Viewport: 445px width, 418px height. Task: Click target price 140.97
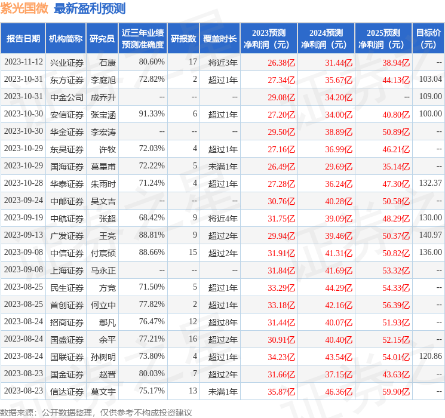(x=431, y=235)
